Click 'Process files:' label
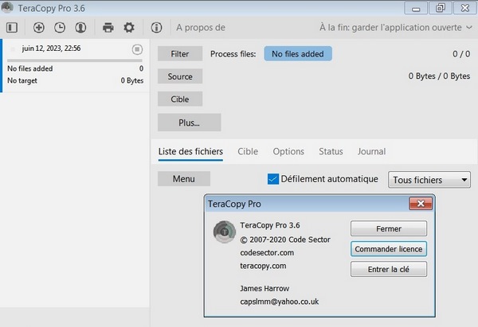 233,54
